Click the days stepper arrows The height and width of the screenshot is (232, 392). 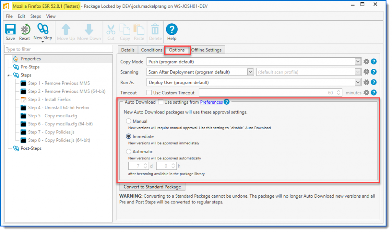click(145, 166)
